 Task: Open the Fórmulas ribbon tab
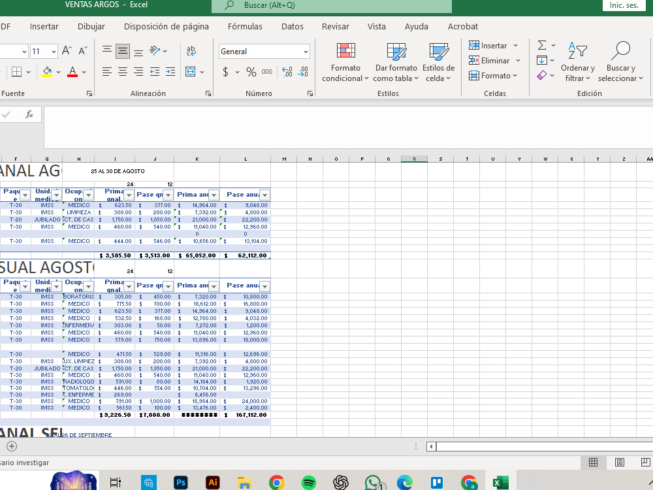pos(245,26)
